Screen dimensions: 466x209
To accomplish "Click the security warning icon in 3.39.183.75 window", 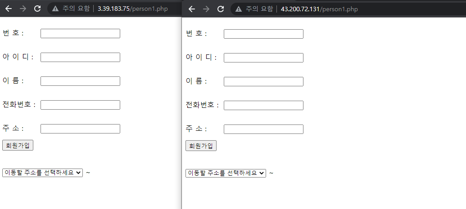I will point(55,9).
